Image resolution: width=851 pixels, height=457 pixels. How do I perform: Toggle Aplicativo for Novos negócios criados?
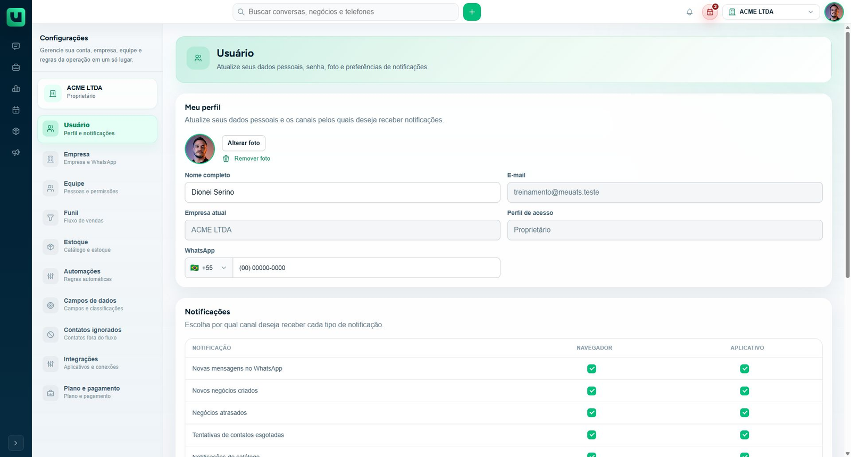tap(745, 391)
